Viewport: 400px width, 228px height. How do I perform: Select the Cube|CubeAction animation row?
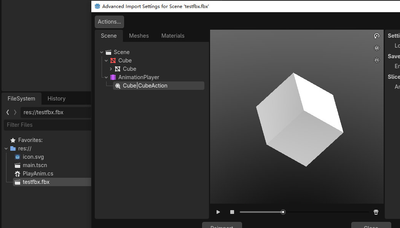coord(158,86)
